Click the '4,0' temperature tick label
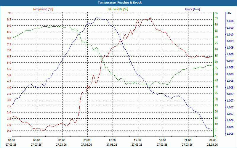This screenshot has width=237, height=148. [x=9, y=87]
